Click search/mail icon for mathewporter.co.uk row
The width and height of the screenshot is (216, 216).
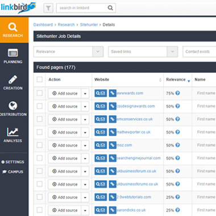101,132
